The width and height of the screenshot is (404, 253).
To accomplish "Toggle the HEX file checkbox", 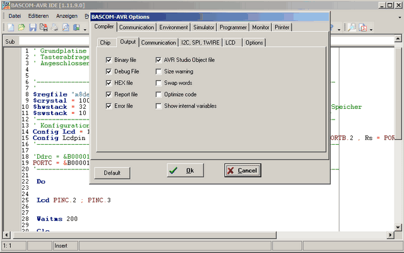I will pos(109,83).
